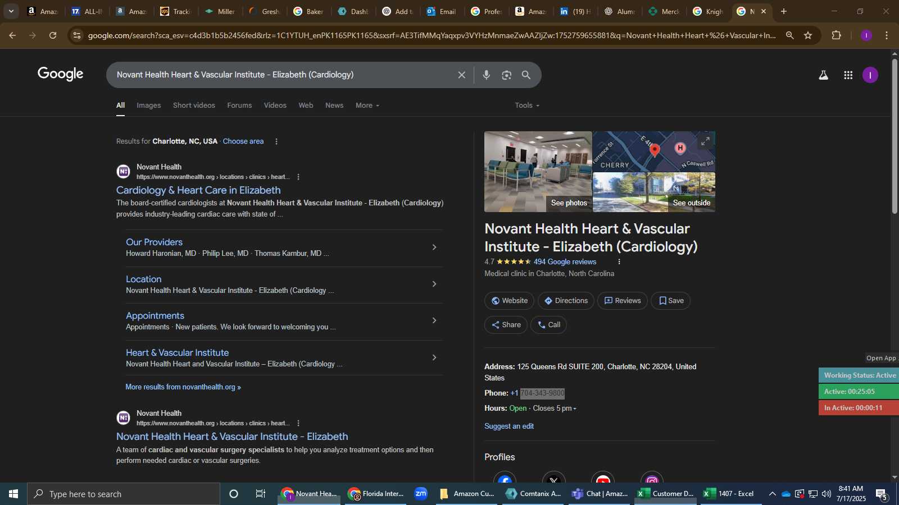
Task: View the See outside street thumbnail
Action: [x=654, y=192]
